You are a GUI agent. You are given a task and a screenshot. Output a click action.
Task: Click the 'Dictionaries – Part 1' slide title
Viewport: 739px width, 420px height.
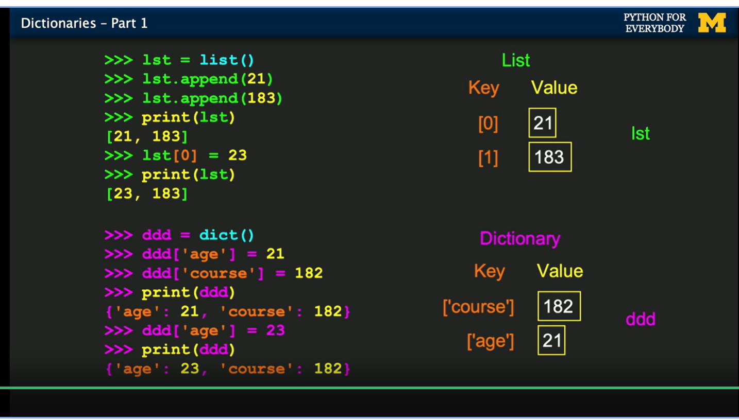84,23
